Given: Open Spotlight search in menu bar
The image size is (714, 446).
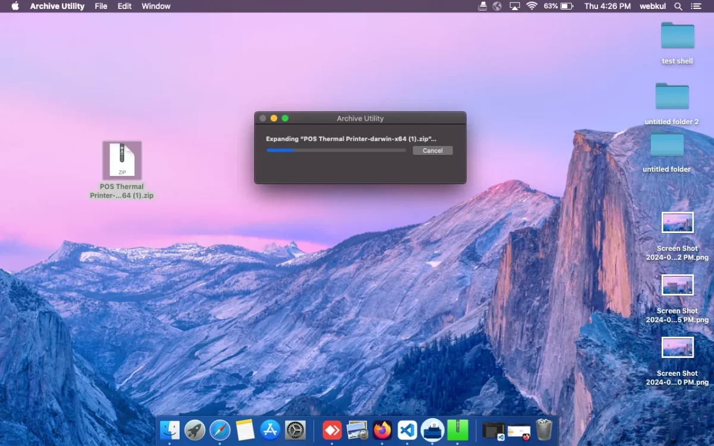Looking at the screenshot, I should [678, 6].
